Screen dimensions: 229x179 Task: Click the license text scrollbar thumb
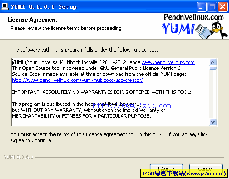click(213, 68)
